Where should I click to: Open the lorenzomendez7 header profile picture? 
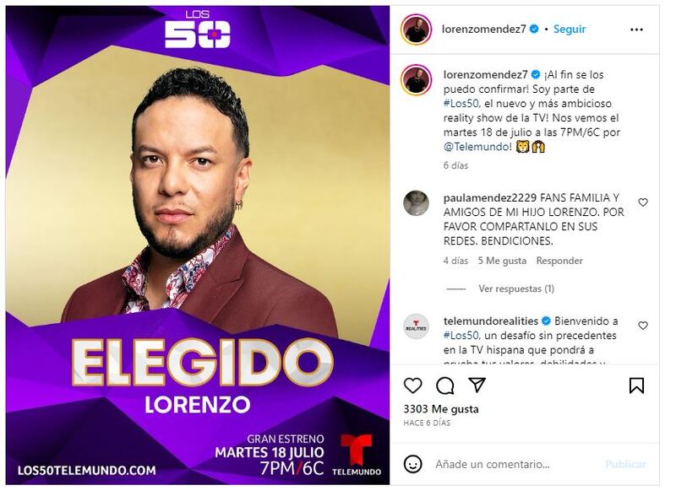pos(416,30)
